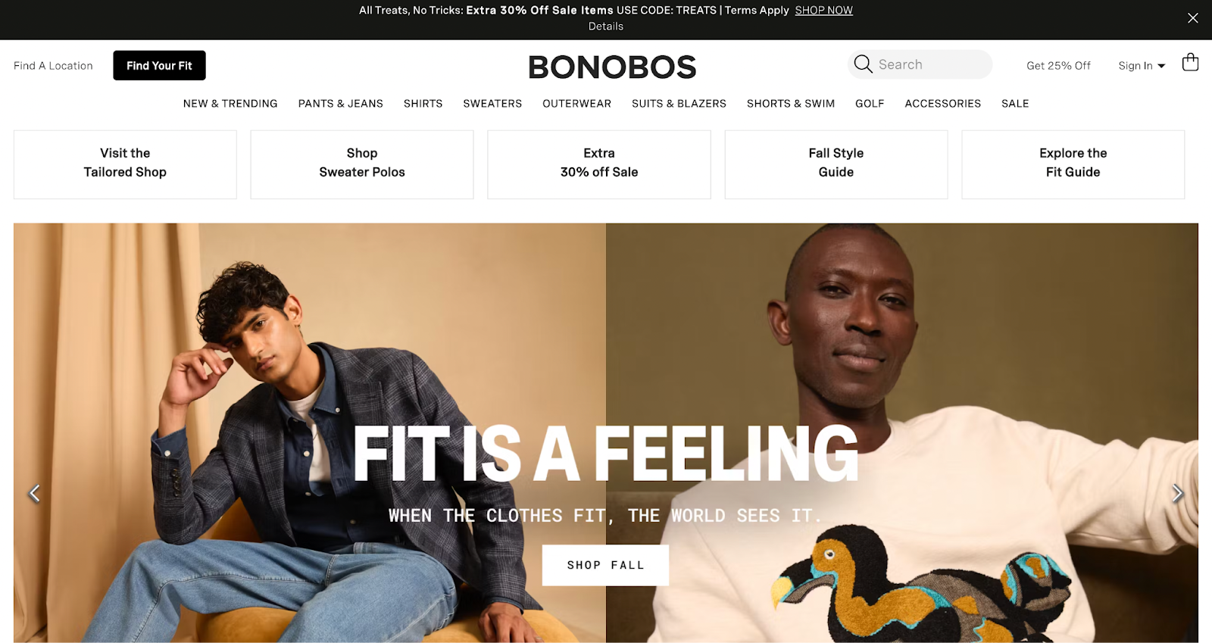Click the Shop Fall button

pos(605,565)
